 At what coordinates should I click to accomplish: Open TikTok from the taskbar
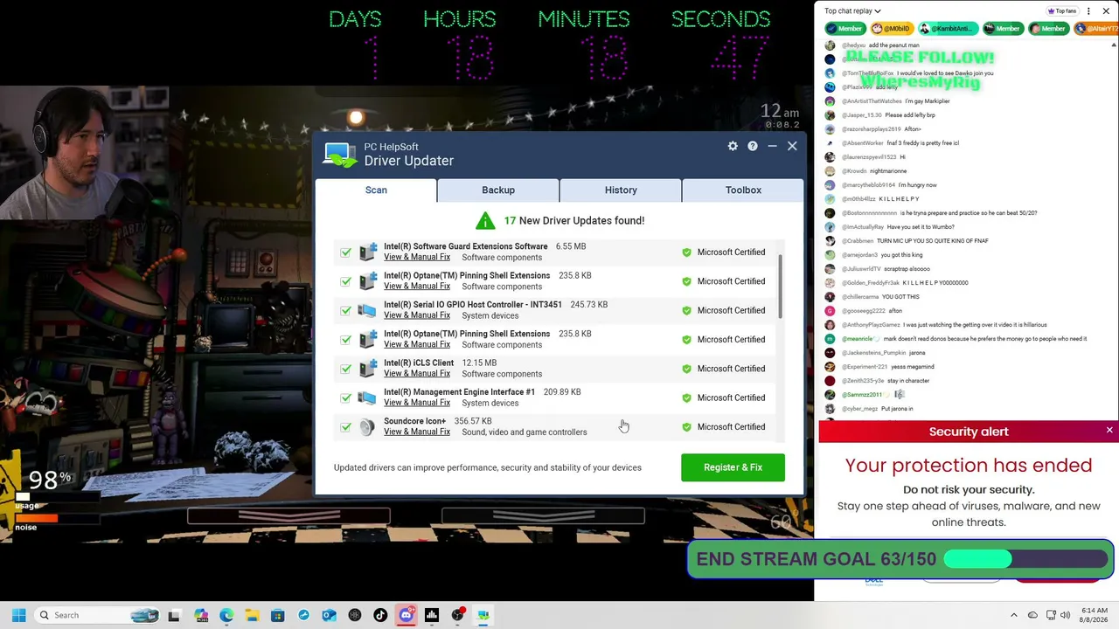[x=380, y=615]
